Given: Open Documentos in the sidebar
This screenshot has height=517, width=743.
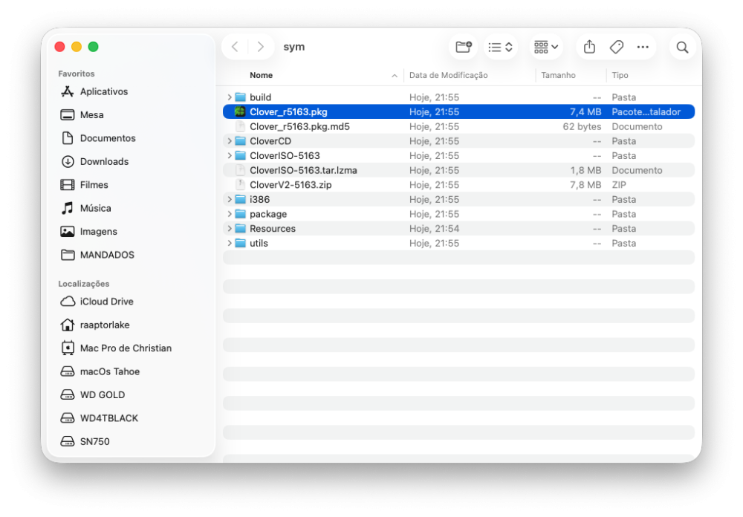Looking at the screenshot, I should [x=108, y=138].
